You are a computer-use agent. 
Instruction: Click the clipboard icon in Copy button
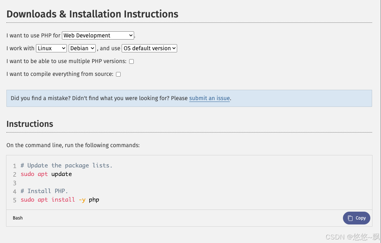(350, 218)
